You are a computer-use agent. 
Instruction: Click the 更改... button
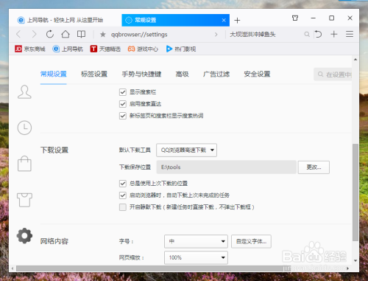click(314, 167)
